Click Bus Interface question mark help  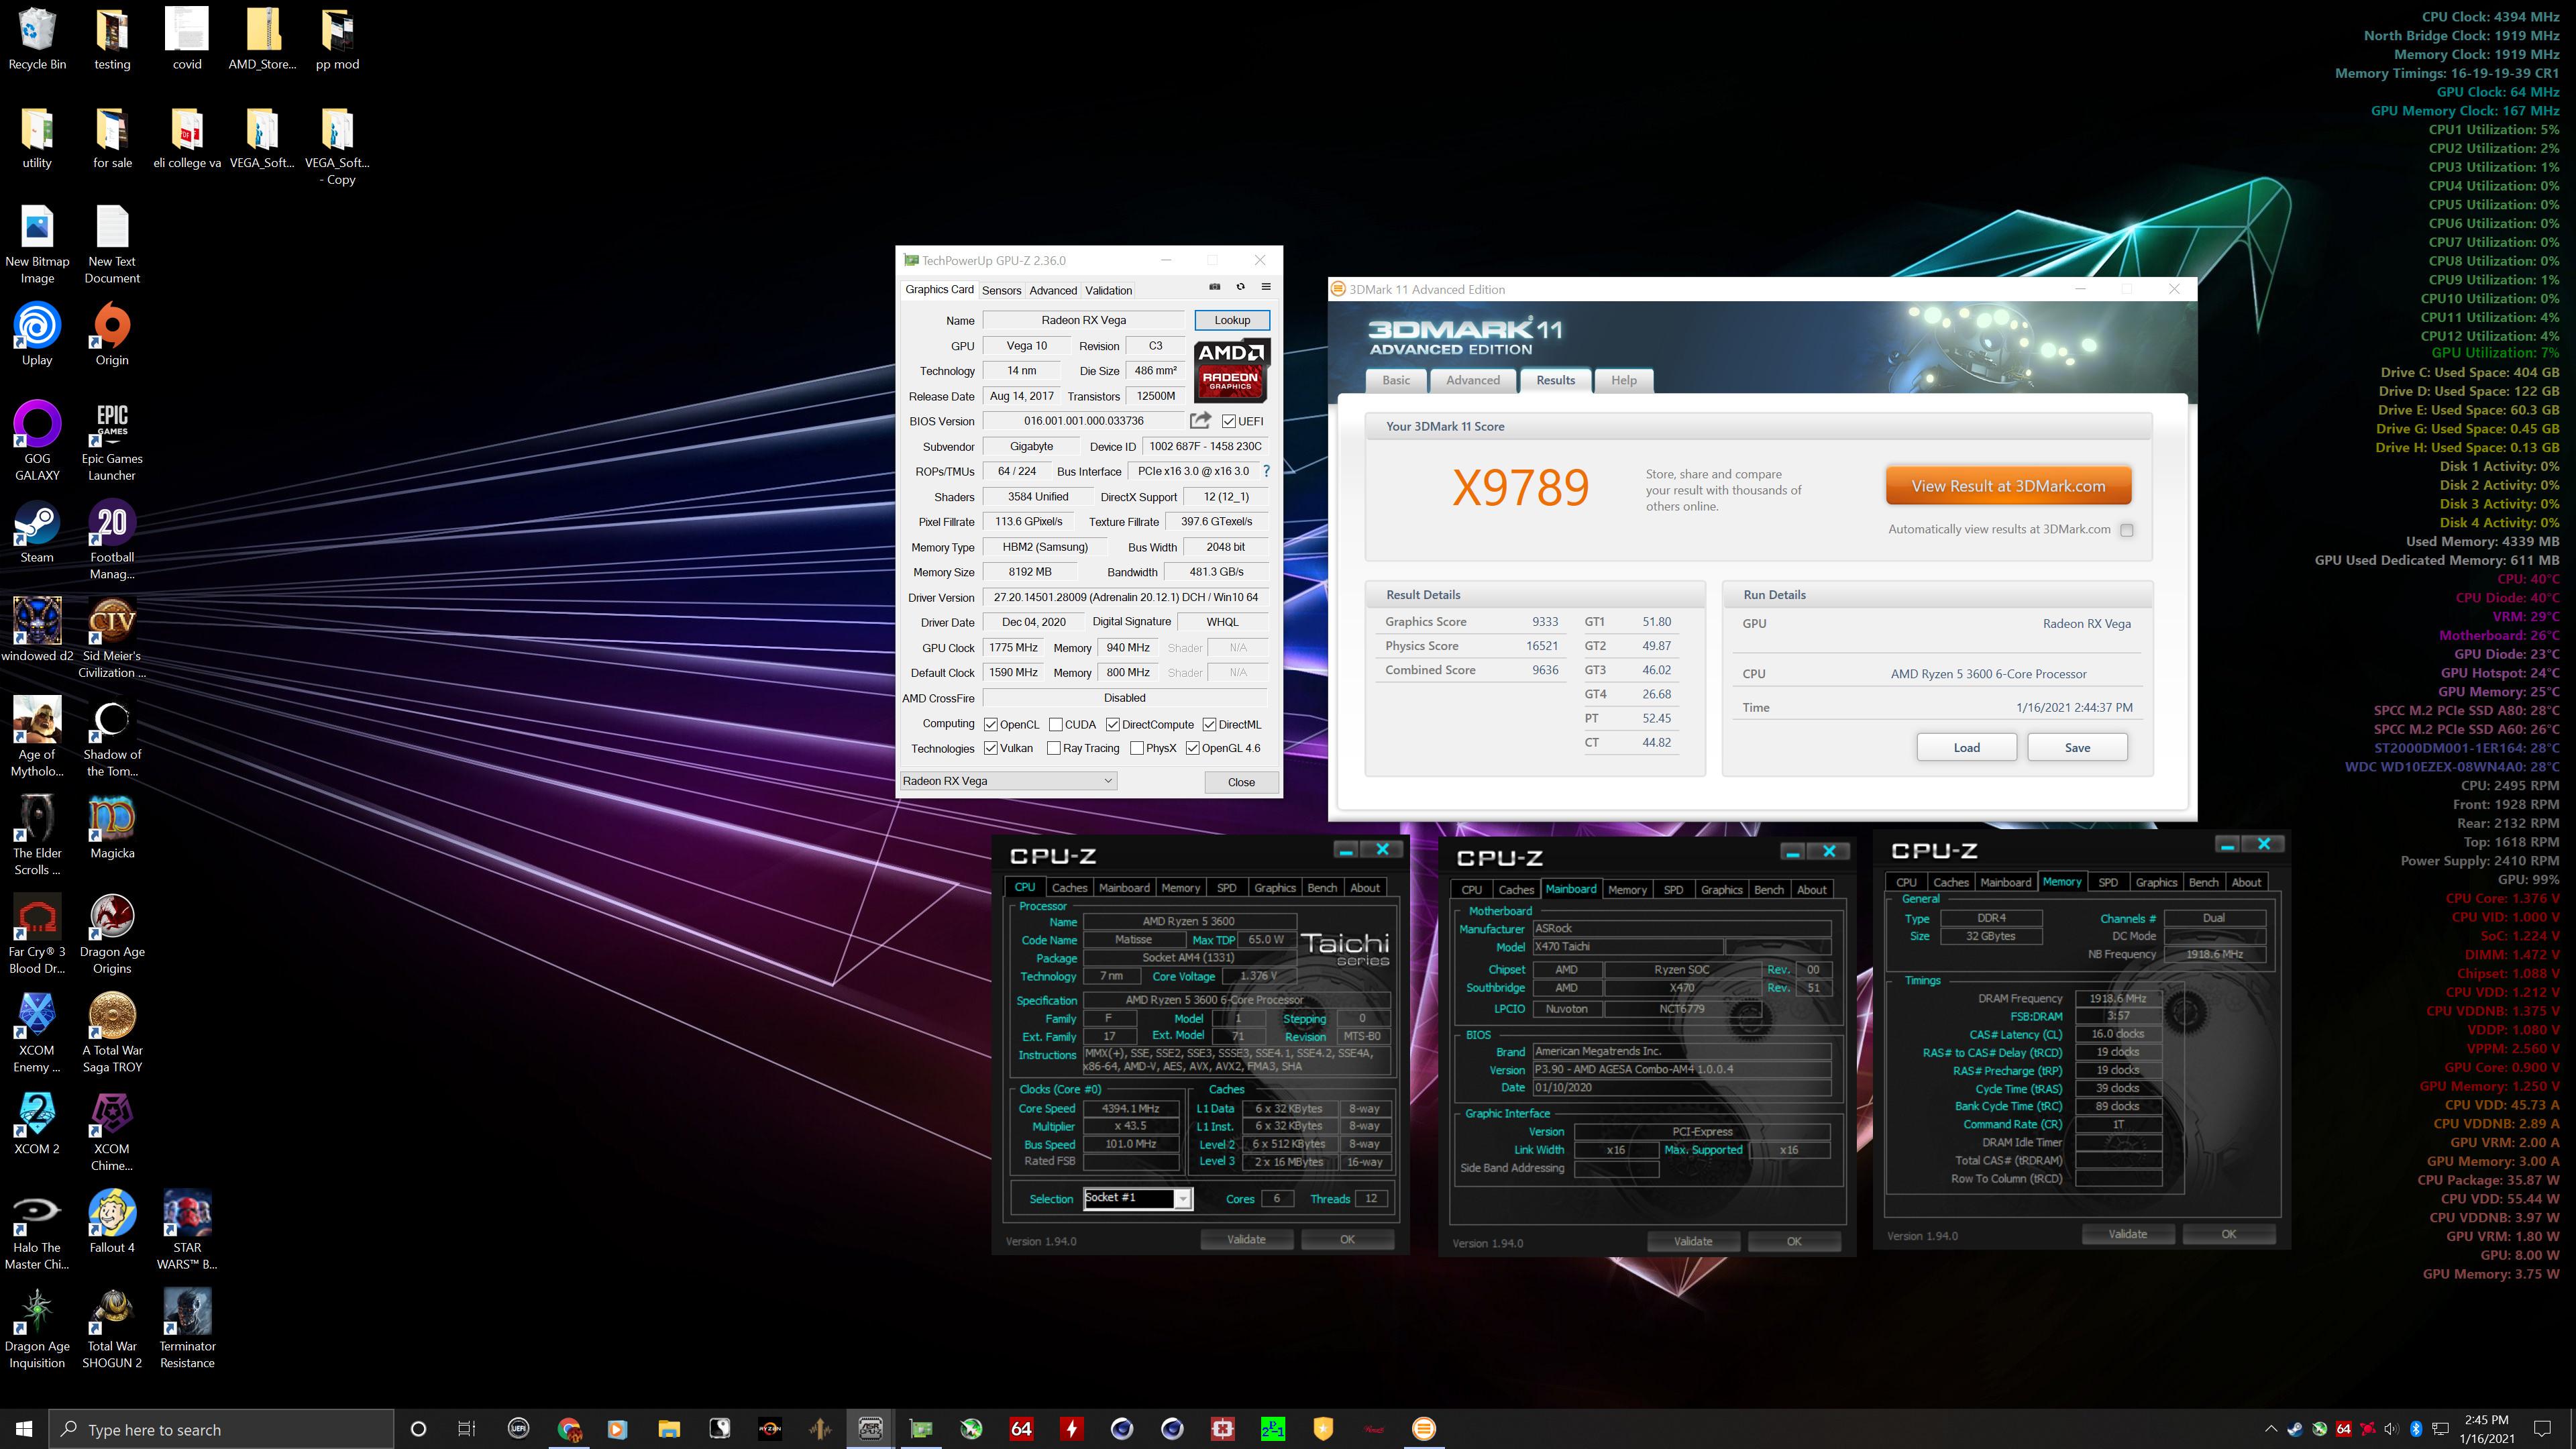click(1266, 471)
